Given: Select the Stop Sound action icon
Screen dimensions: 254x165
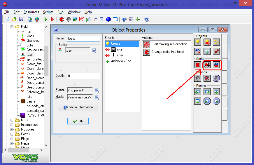Looking at the screenshot, I should [207, 78].
